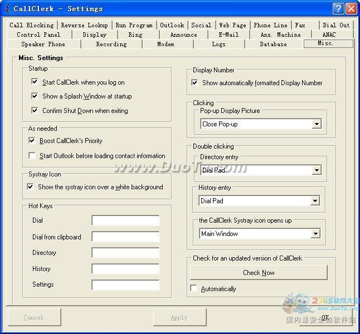This screenshot has width=360, height=334.
Task: Select the Misc. tab
Action: pyautogui.click(x=328, y=43)
